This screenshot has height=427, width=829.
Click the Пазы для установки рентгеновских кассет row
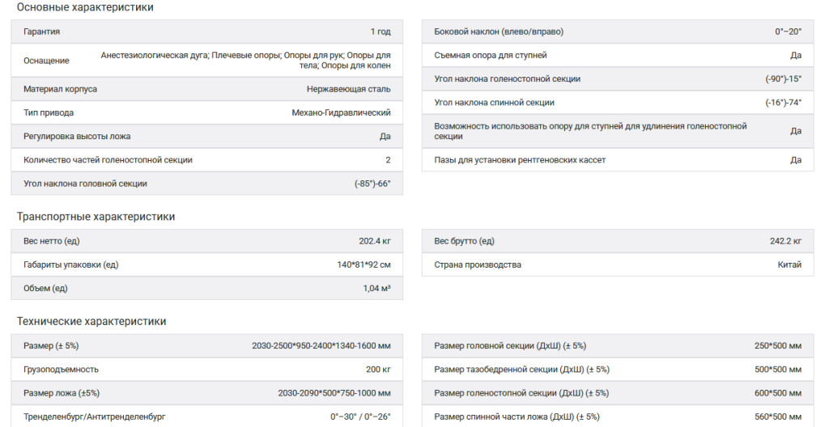tap(618, 160)
